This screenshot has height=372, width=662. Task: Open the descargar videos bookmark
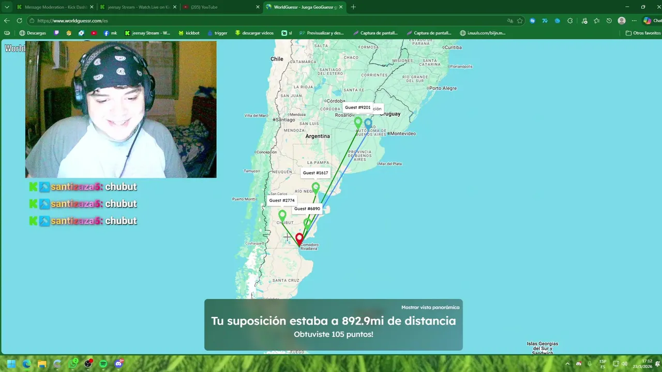pos(254,33)
